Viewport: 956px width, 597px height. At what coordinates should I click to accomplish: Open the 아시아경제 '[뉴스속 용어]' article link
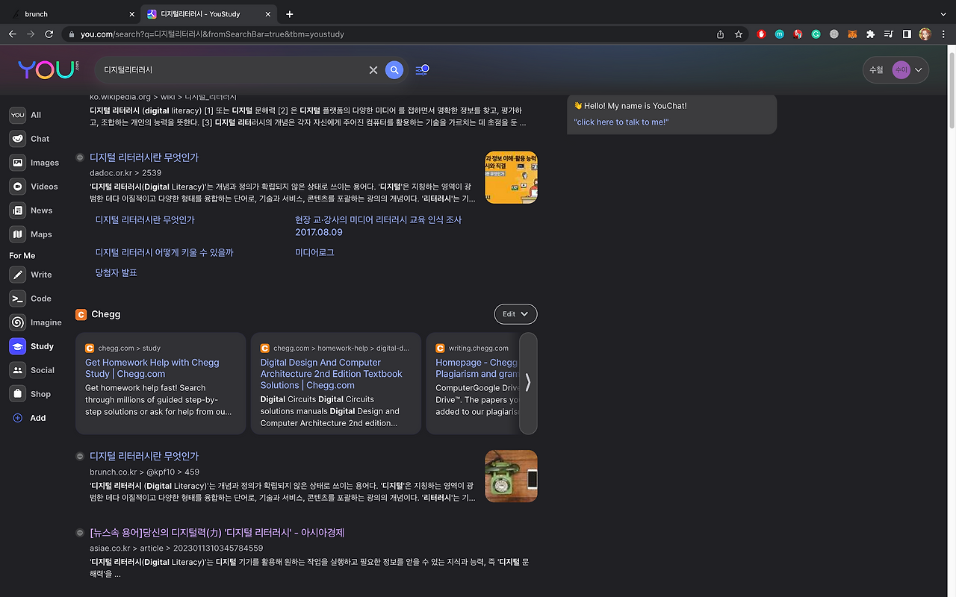(217, 533)
